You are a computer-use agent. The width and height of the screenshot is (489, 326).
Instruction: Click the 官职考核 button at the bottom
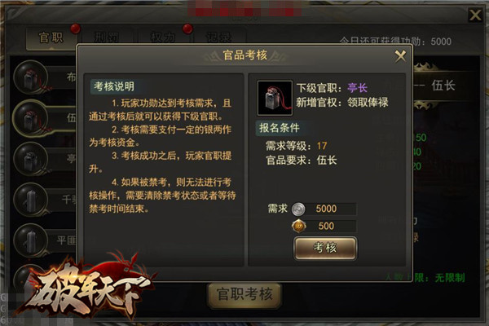click(244, 295)
